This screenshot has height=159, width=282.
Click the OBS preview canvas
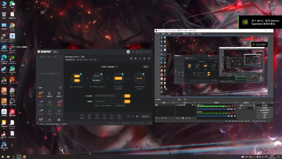[214, 66]
